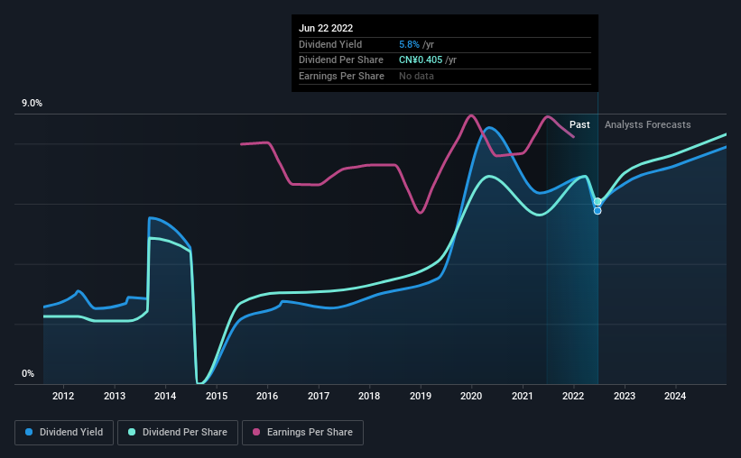Click the 2023 x-axis label
The width and height of the screenshot is (741, 458).
625,396
